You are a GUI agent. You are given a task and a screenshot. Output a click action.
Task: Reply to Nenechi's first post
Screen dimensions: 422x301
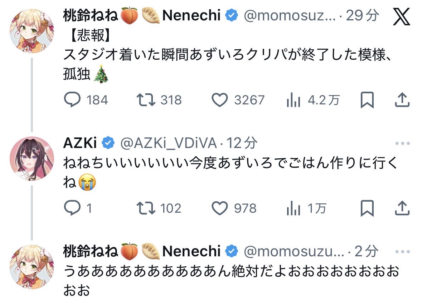pos(72,100)
